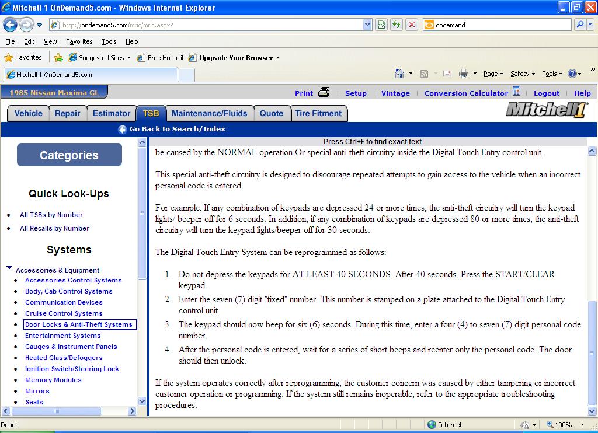Open the Safety command bar menu
Image resolution: width=598 pixels, height=433 pixels.
pos(523,74)
